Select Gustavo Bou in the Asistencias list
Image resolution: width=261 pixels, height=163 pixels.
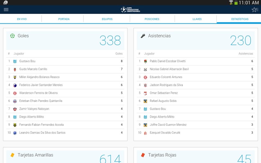click(158, 109)
